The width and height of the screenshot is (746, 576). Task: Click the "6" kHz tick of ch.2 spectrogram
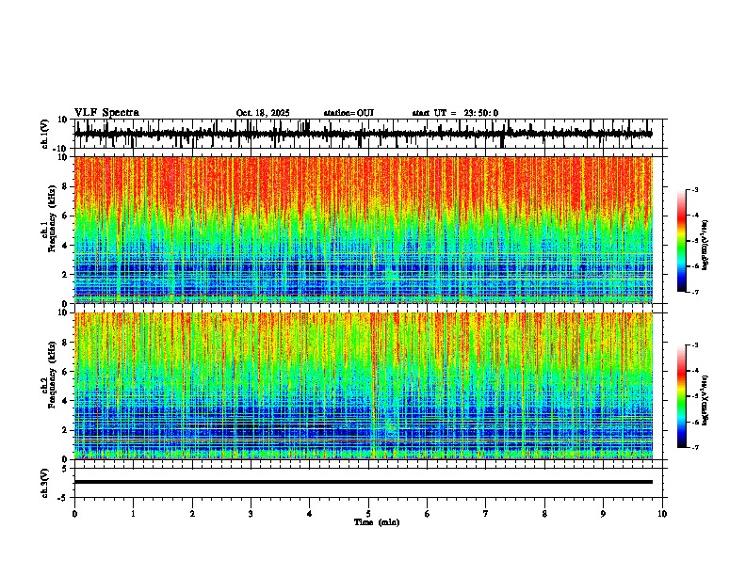click(x=66, y=372)
